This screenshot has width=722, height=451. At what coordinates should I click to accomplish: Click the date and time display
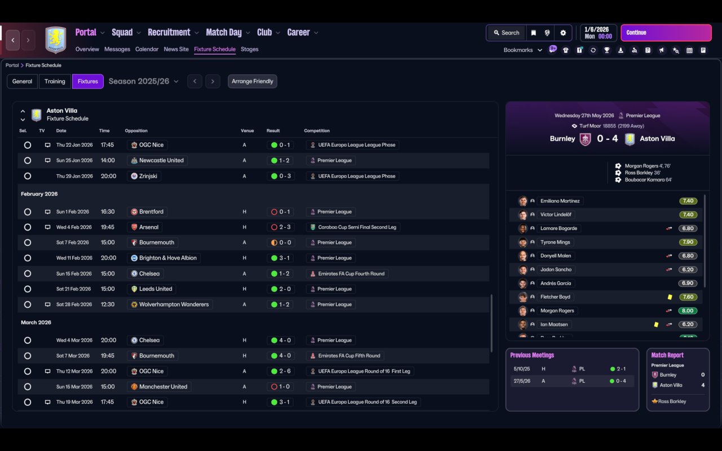pos(598,33)
